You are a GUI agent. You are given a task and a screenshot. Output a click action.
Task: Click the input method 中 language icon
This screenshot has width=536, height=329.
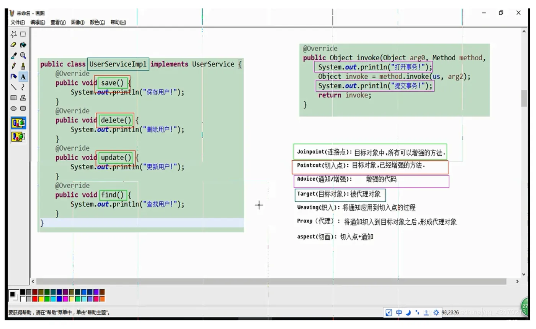pyautogui.click(x=399, y=313)
